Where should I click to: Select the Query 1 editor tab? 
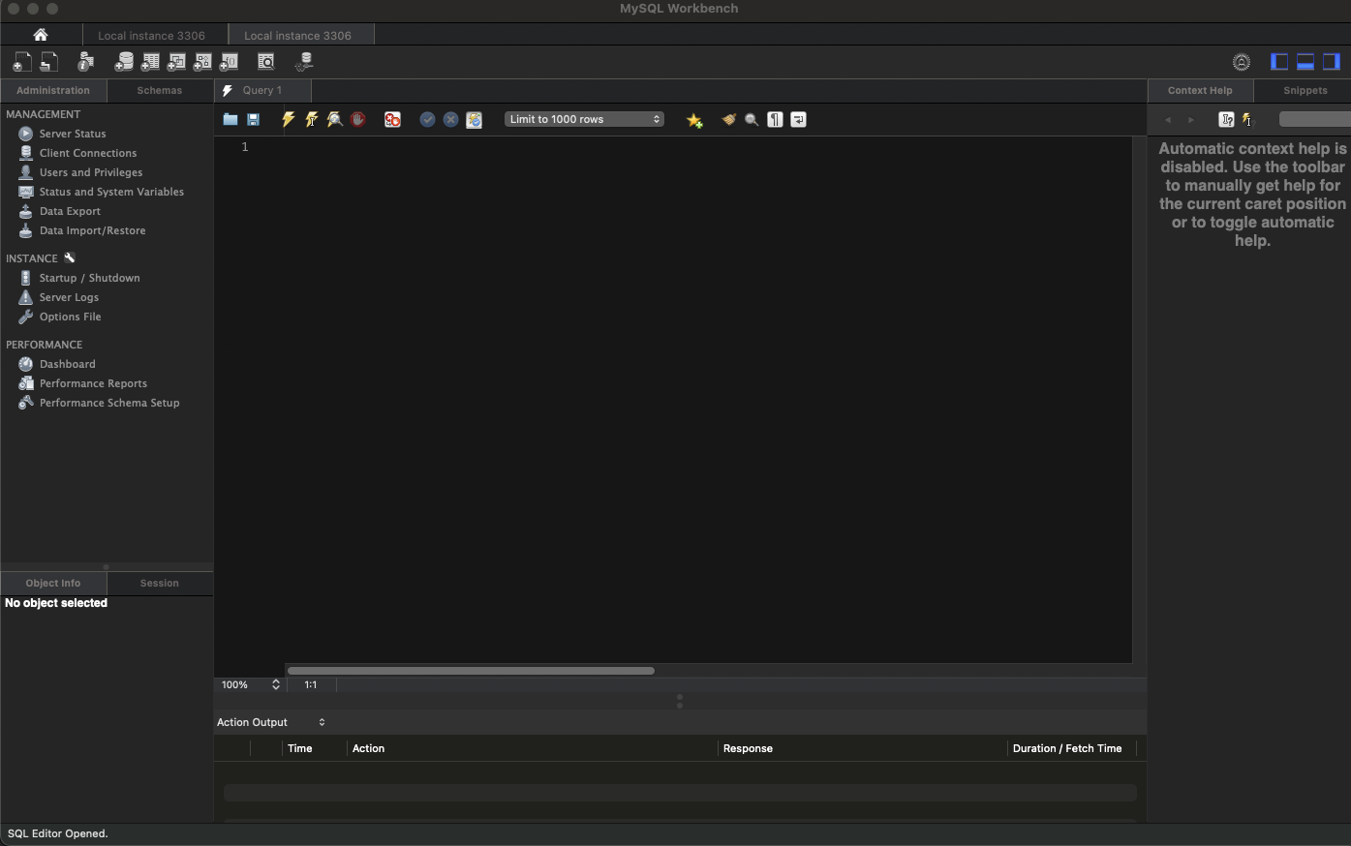[262, 90]
